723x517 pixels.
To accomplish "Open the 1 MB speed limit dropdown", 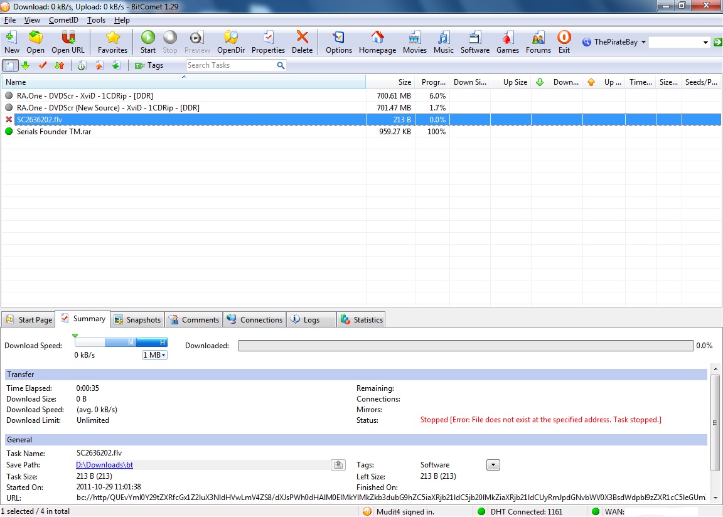I will tap(154, 354).
